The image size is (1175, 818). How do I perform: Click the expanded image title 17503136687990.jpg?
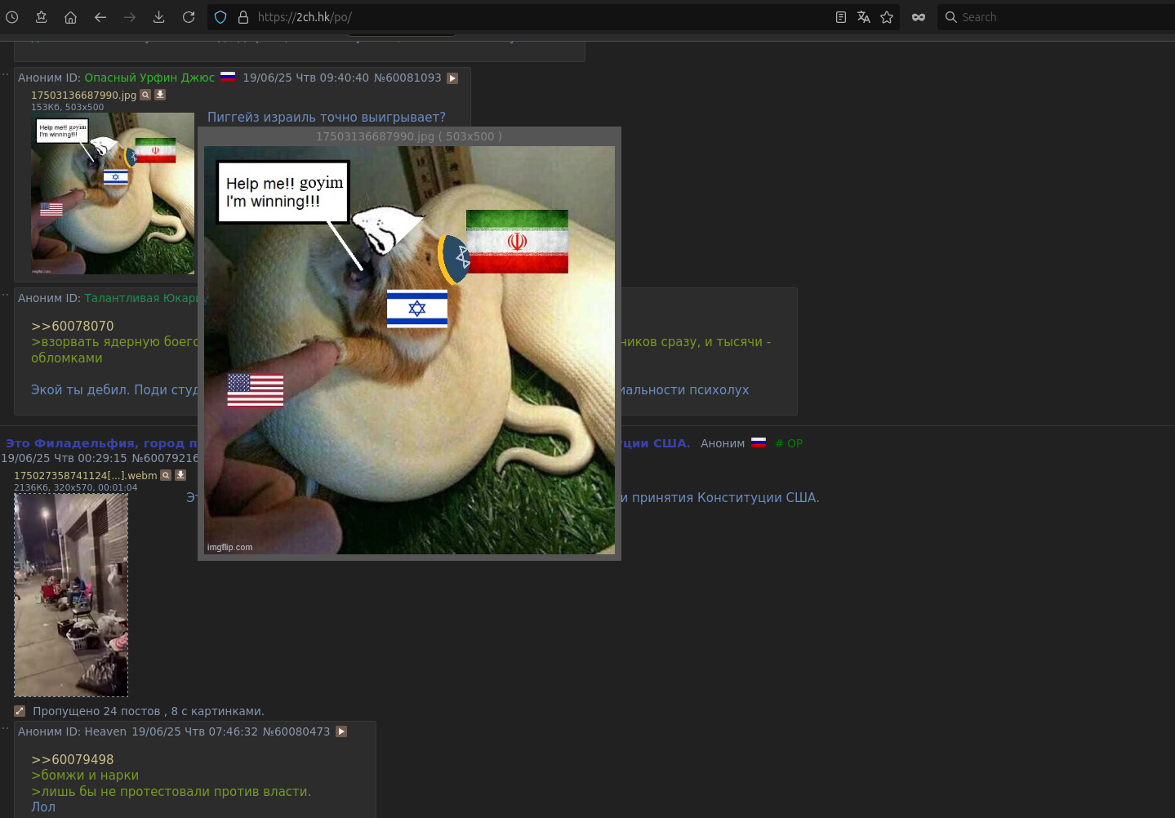coord(409,136)
